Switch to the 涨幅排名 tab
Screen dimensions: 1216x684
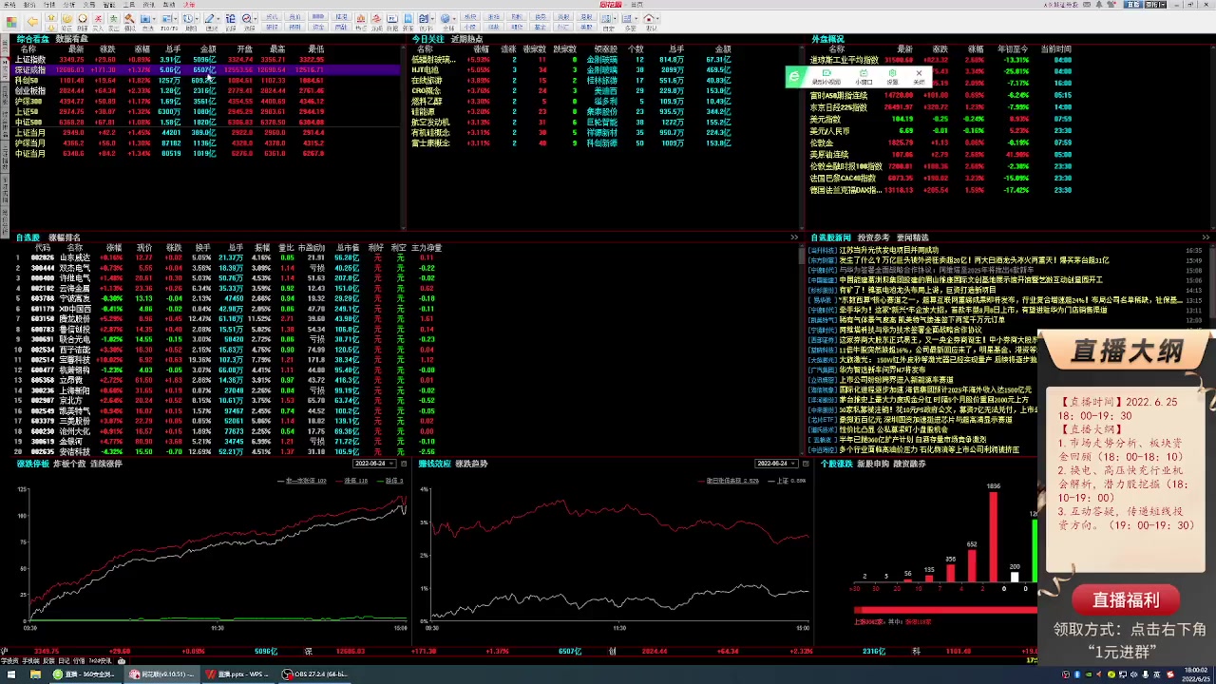(65, 237)
